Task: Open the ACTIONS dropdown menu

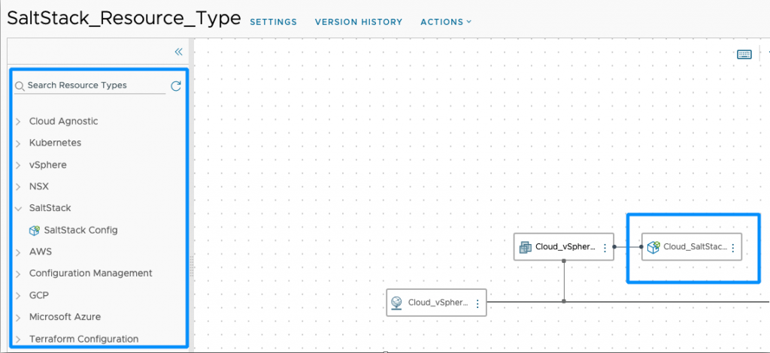Action: [446, 22]
